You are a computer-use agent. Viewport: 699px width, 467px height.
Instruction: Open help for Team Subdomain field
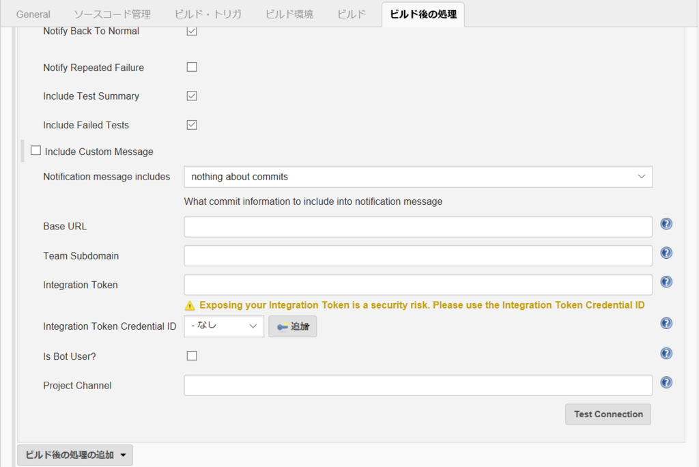click(x=666, y=253)
